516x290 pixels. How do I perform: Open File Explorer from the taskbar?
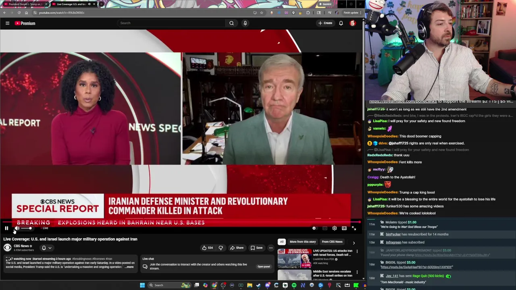tap(250, 285)
